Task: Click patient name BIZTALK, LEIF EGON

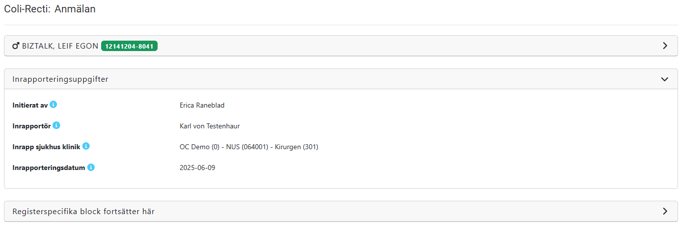Action: [x=60, y=46]
